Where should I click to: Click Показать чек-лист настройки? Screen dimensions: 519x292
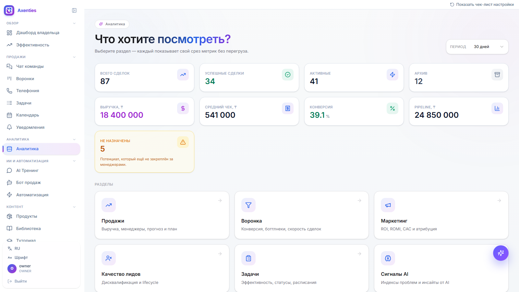coord(482,5)
